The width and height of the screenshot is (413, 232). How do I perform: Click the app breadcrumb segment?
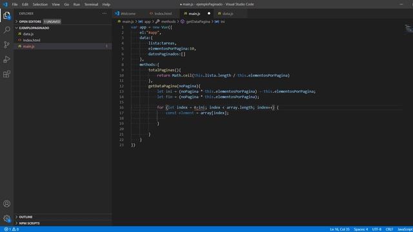coord(147,21)
